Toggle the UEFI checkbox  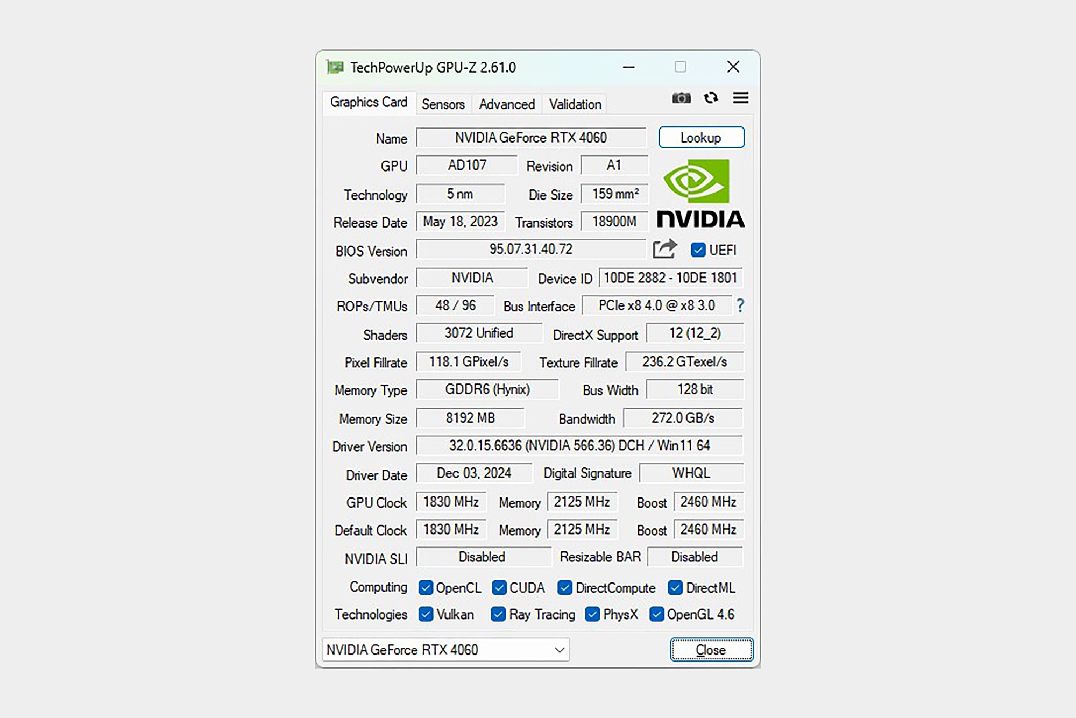tap(698, 250)
